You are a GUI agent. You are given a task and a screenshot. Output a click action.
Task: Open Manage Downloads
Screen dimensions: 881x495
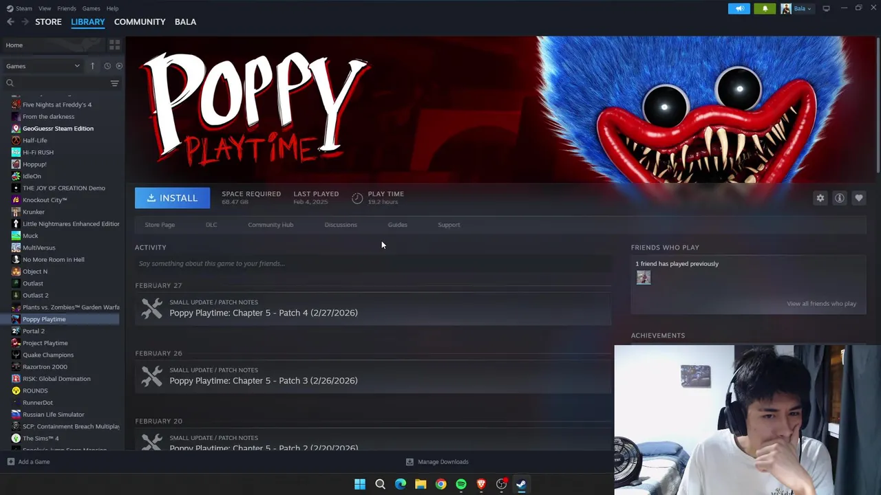click(437, 462)
